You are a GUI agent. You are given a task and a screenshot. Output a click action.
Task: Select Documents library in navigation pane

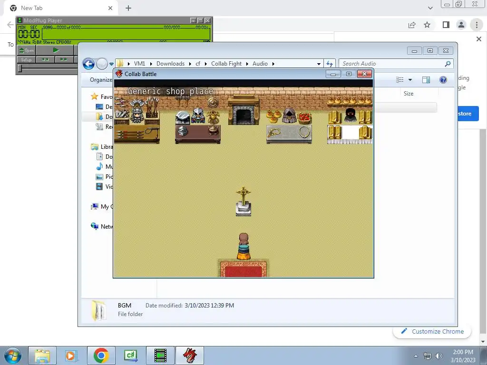point(104,157)
